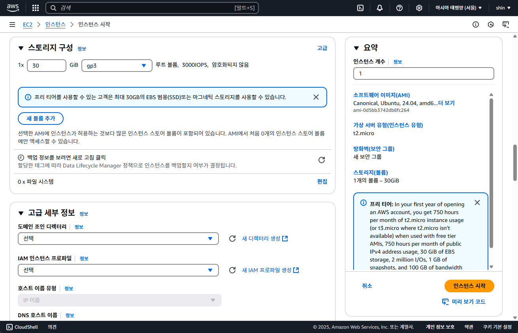518x333 pixels.
Task: Click the monitor icon at top right
Action: pyautogui.click(x=506, y=24)
